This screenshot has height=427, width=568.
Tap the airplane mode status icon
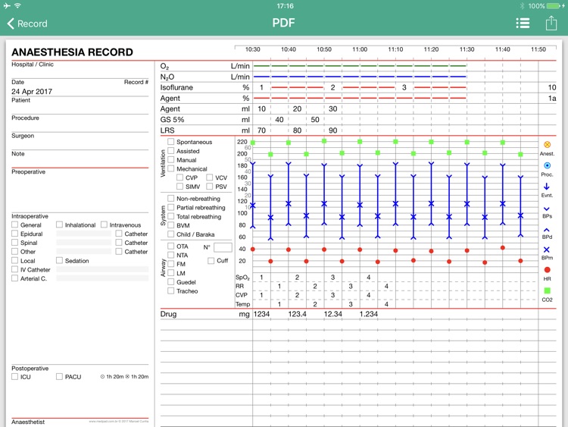[7, 6]
